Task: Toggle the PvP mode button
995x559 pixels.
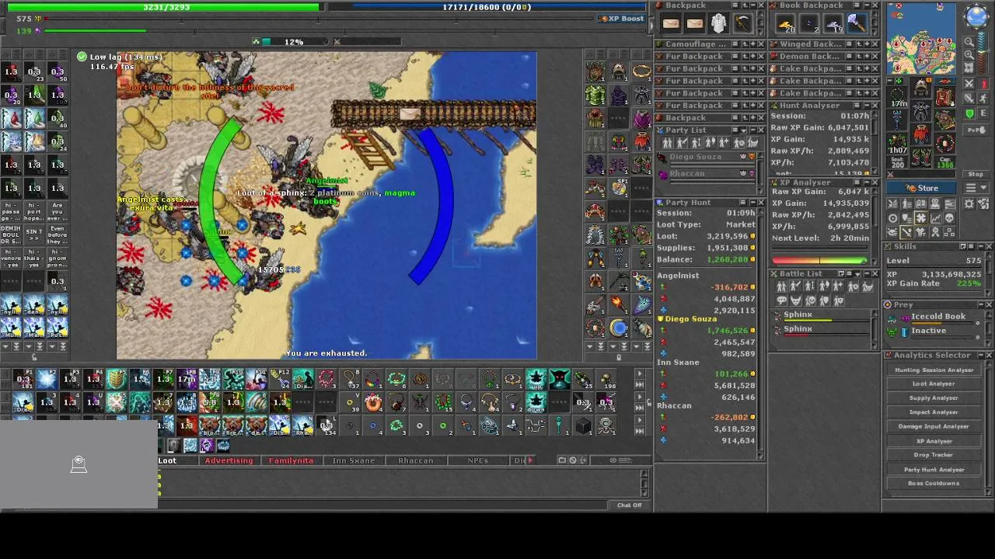Action: point(976,130)
